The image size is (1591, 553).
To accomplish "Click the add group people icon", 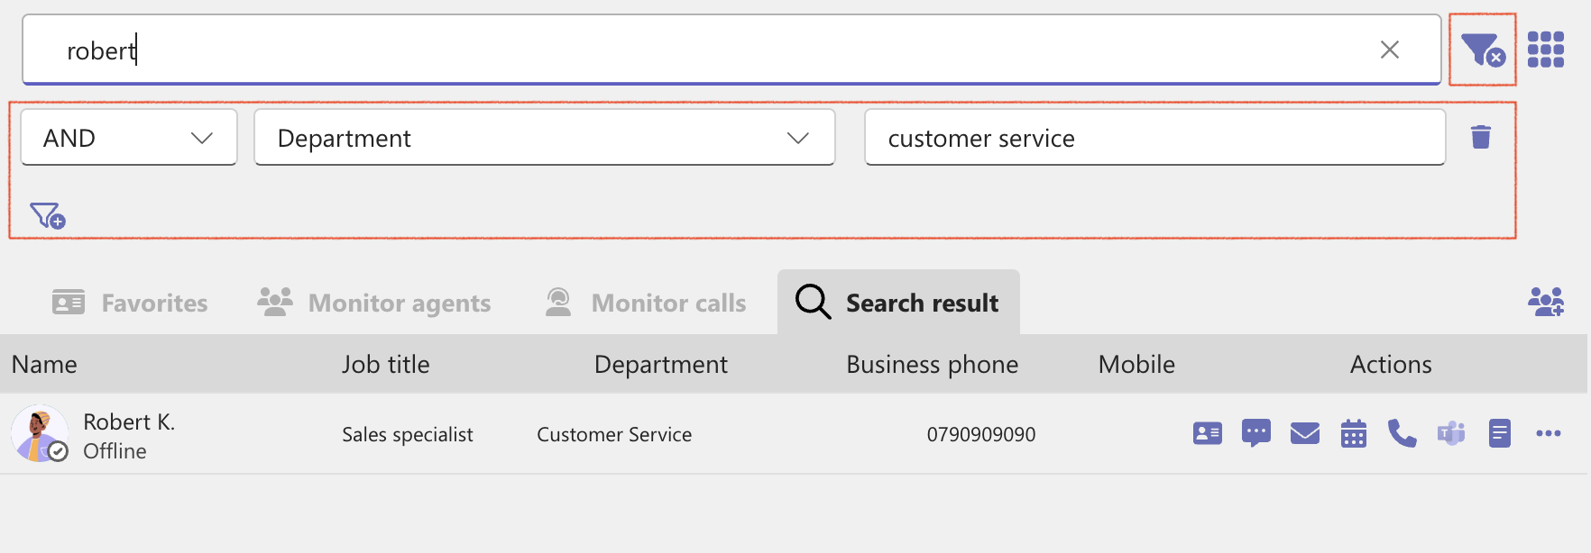I will pos(1546,302).
